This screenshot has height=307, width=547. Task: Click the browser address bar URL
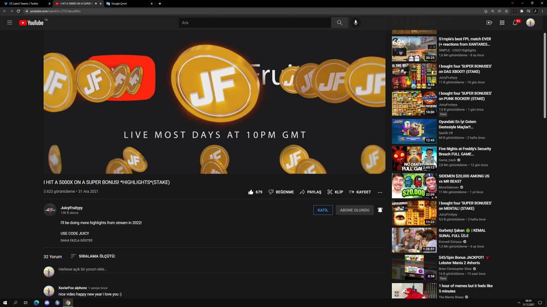pos(56,11)
